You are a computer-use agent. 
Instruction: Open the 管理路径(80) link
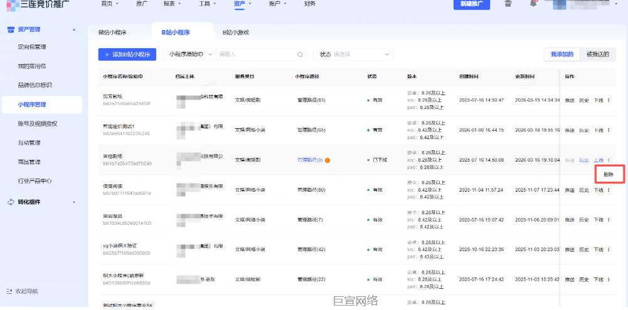pyautogui.click(x=311, y=190)
